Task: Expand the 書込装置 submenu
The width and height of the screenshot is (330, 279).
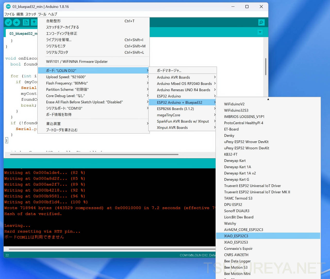Action: (94, 124)
